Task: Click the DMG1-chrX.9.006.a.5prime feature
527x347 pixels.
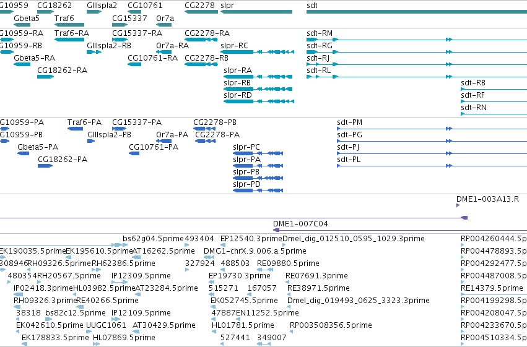Action: pos(209,257)
